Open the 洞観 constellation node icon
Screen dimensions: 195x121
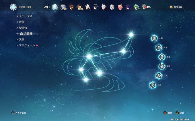click(x=162, y=66)
